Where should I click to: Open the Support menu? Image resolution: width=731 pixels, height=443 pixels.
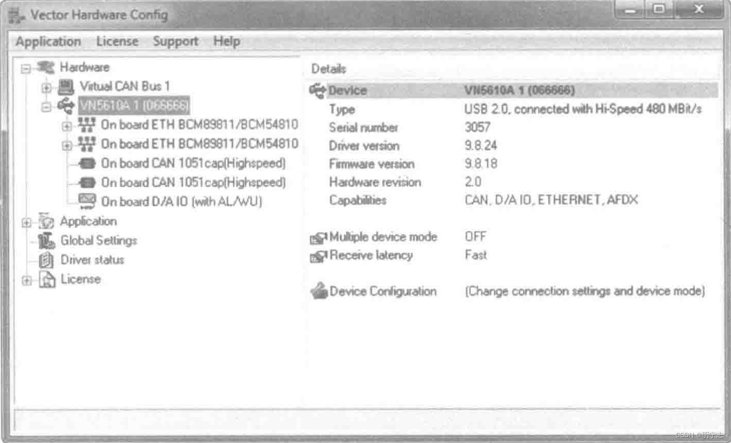[176, 42]
